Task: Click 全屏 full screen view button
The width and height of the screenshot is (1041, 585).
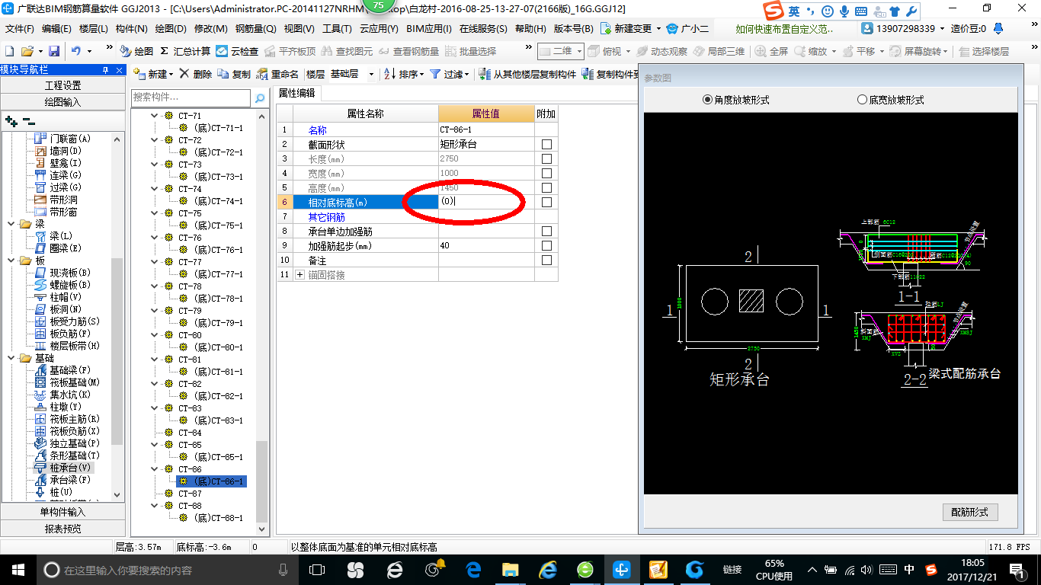Action: coord(771,51)
